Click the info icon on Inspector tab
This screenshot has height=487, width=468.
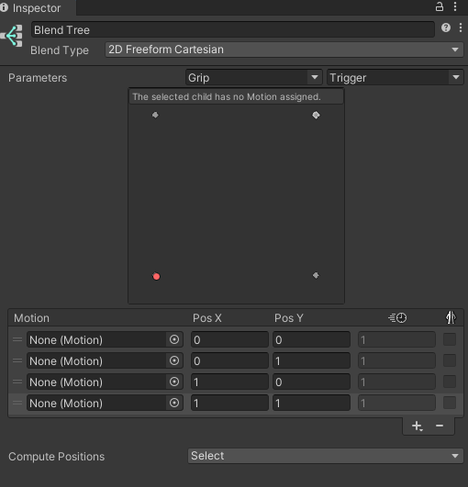tap(4, 7)
